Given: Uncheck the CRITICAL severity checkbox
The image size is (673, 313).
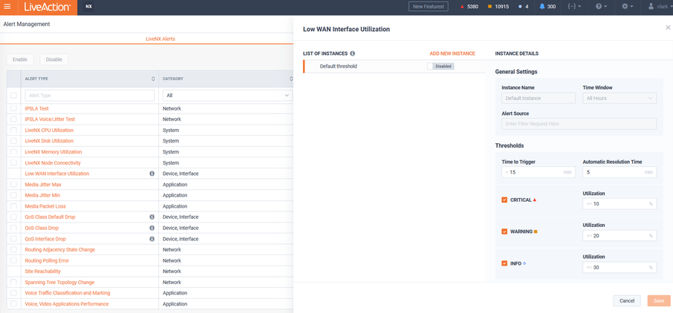Looking at the screenshot, I should tap(504, 200).
